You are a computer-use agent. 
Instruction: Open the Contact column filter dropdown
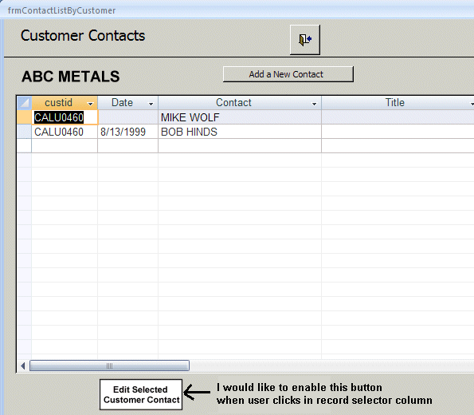(x=315, y=104)
